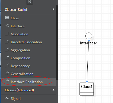Click the toolbox panel vertical scrollbar

(57, 42)
